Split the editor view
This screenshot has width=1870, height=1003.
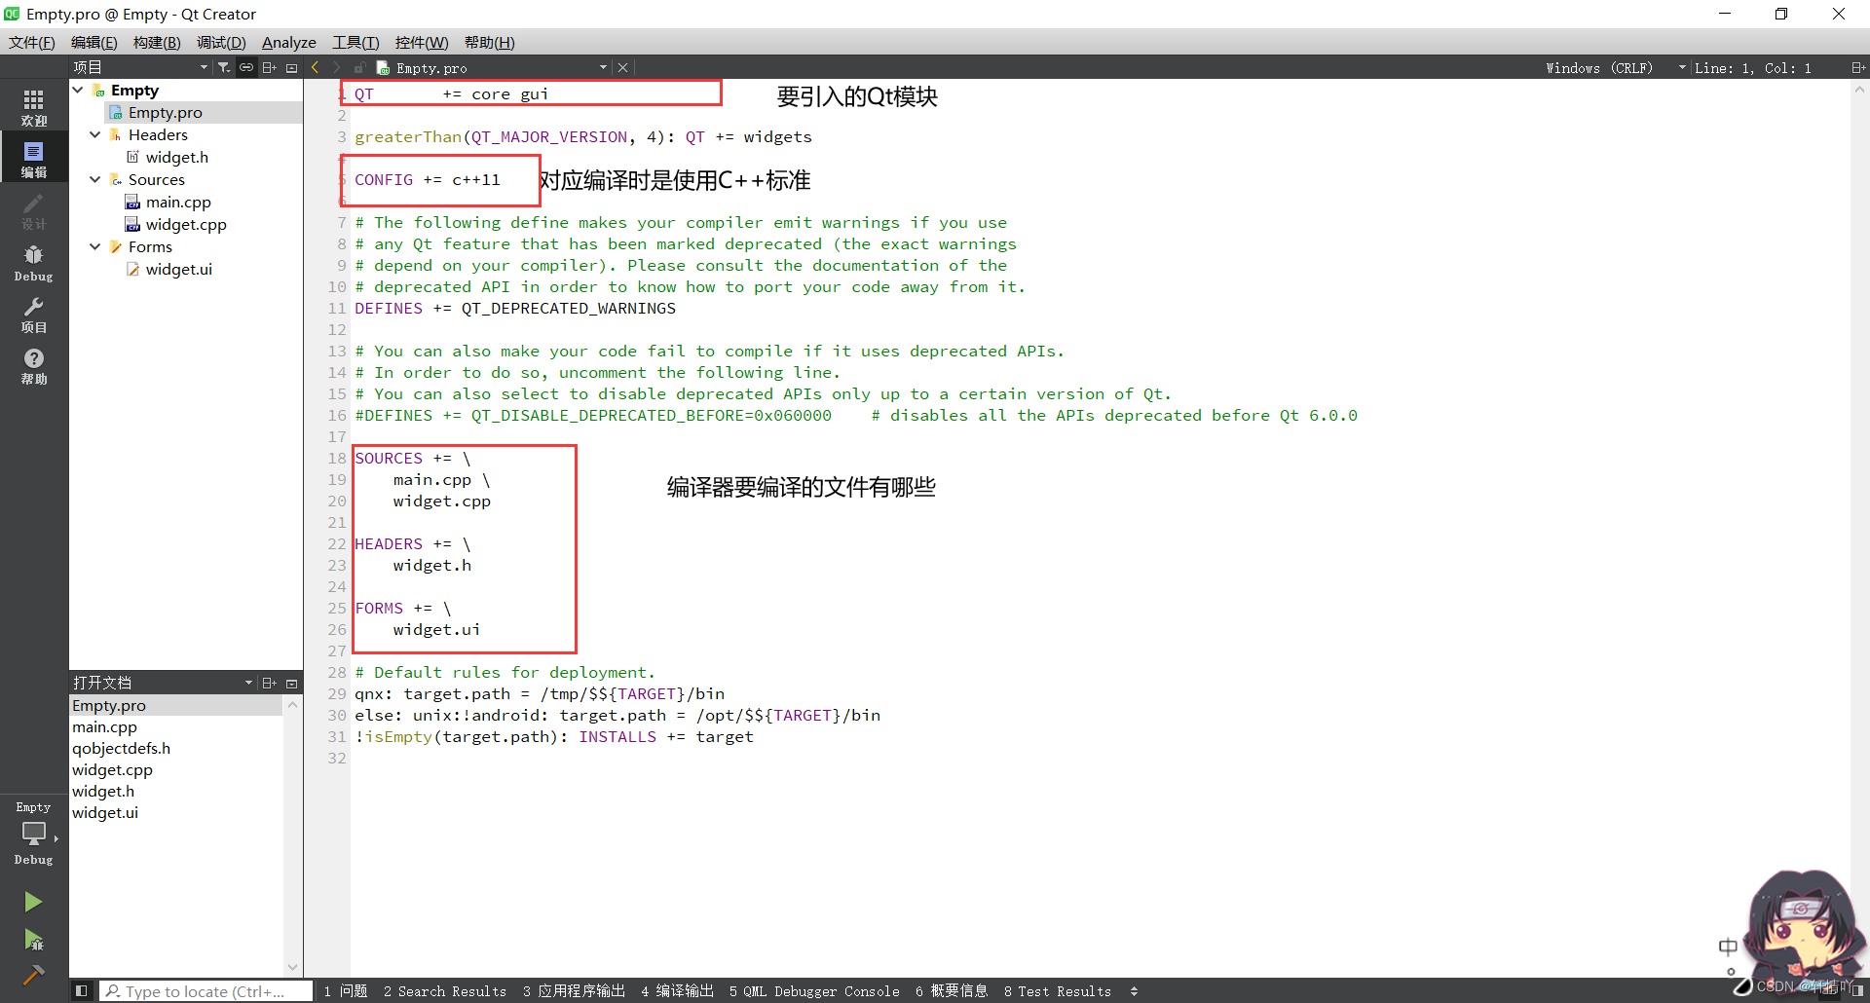point(1857,67)
